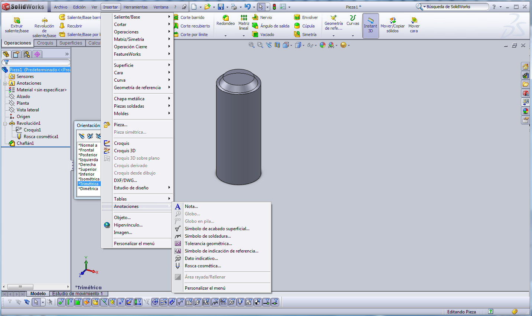
Task: Click the Corte barrido tool
Action: pos(189,17)
